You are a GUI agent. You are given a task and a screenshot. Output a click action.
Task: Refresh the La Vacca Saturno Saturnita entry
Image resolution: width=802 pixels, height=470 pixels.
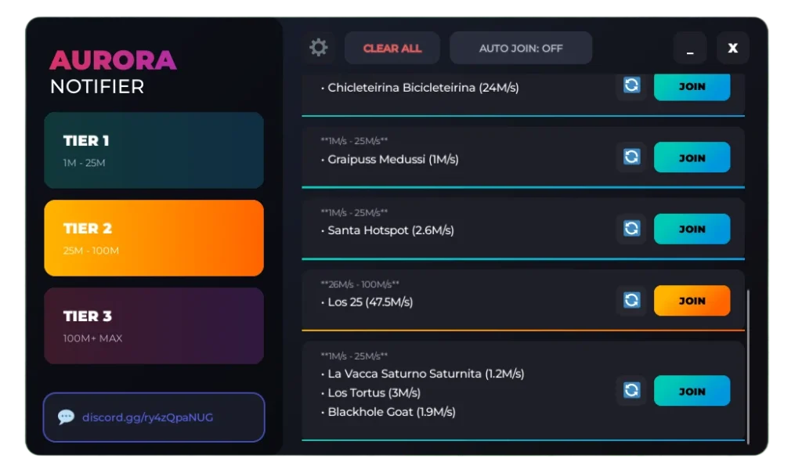[631, 390]
